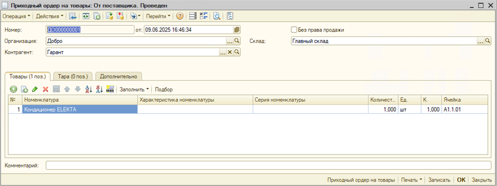The image size is (497, 186).
Task: Click the Номер input field
Action: coord(90,30)
